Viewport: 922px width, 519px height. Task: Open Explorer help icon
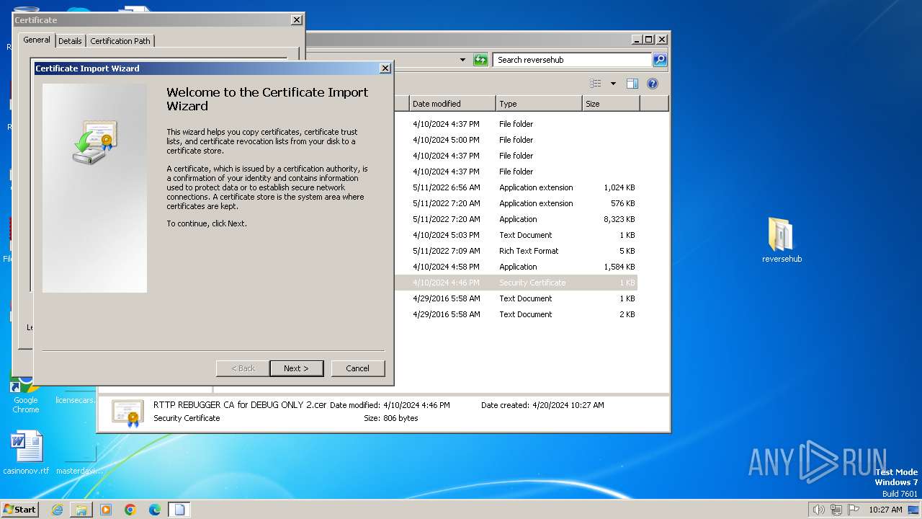(653, 84)
